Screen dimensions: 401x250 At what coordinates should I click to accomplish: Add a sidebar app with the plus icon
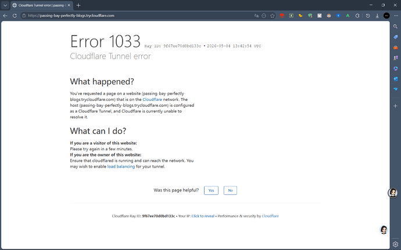tap(395, 106)
